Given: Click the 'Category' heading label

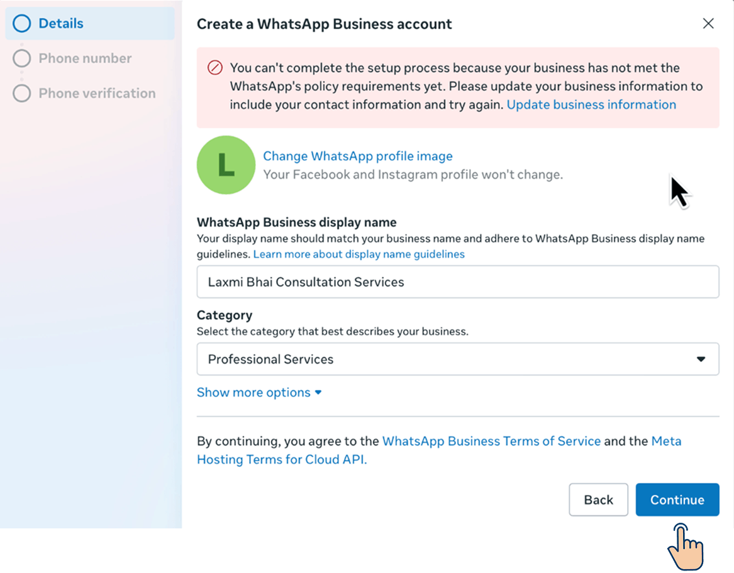Looking at the screenshot, I should (225, 315).
